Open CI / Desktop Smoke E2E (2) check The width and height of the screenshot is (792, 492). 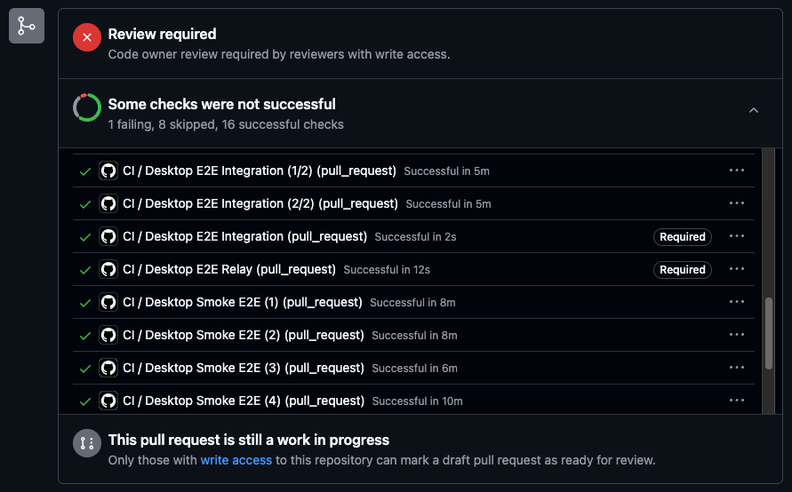pyautogui.click(x=244, y=335)
